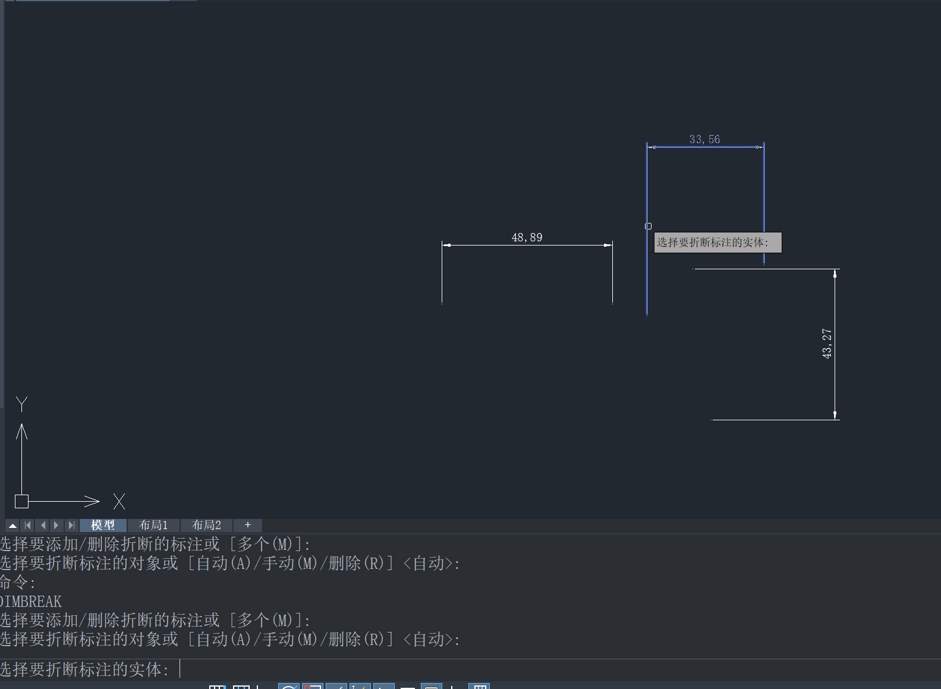The height and width of the screenshot is (689, 941).
Task: Open the 布局2 layout tab
Action: [206, 526]
